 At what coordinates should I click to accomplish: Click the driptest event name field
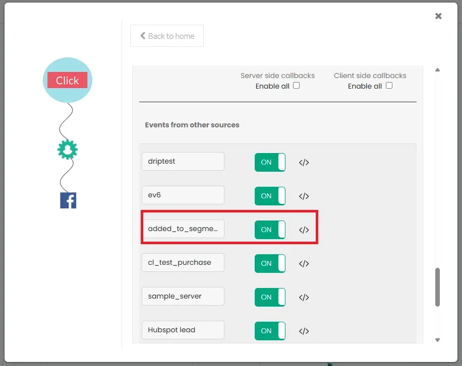click(x=183, y=161)
